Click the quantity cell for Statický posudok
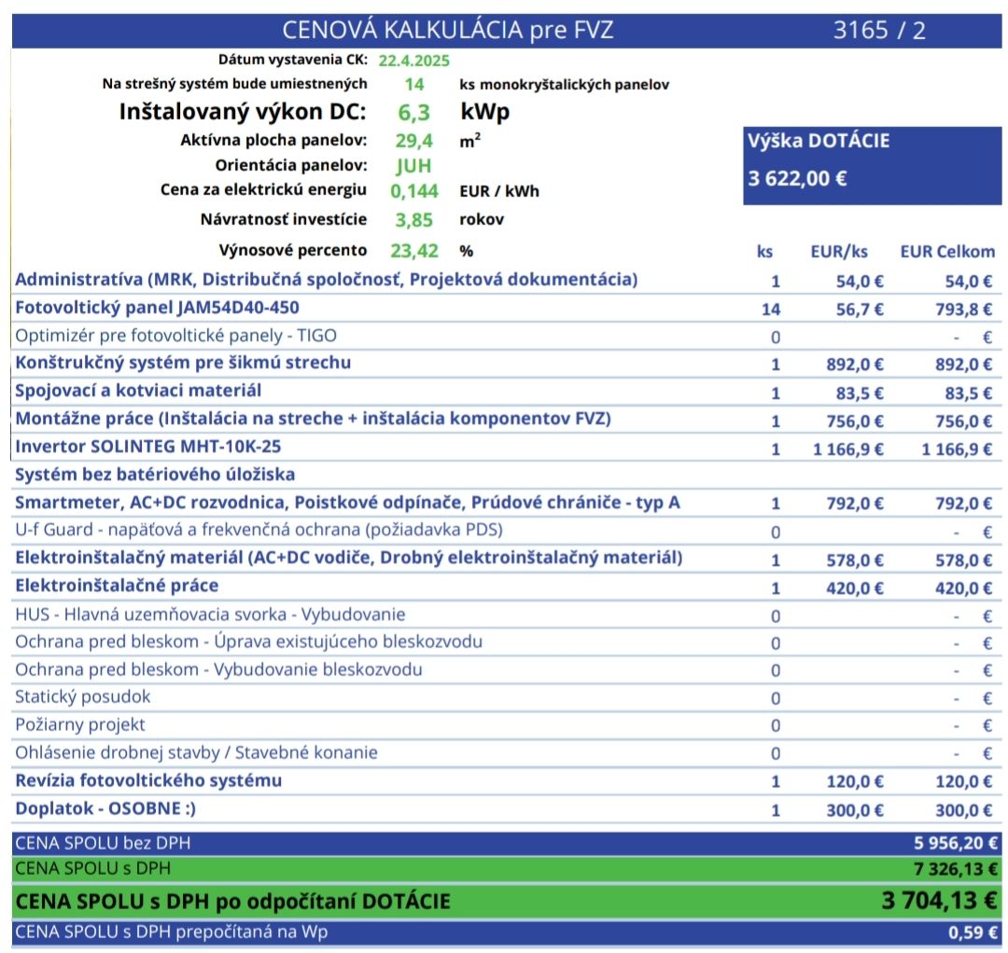 776,698
